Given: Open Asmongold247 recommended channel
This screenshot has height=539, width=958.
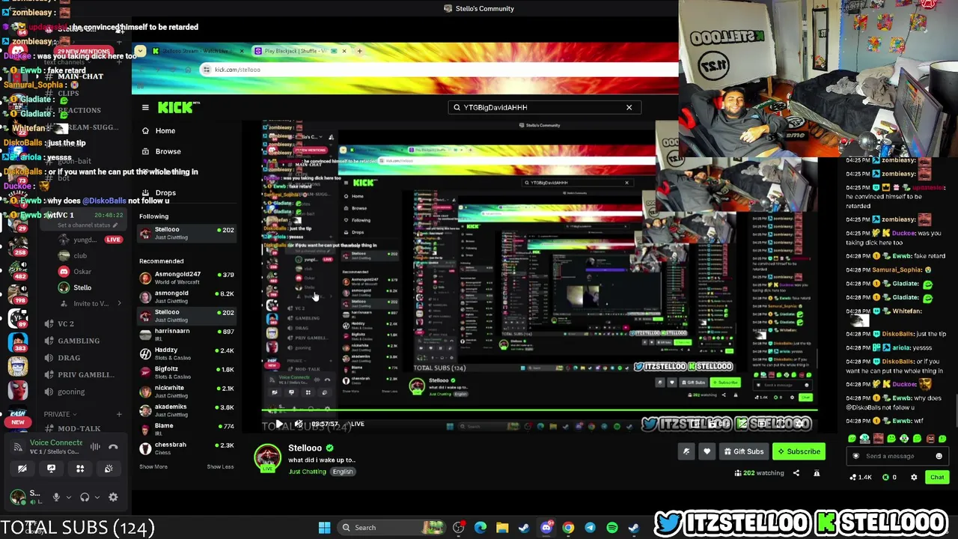Looking at the screenshot, I should 186,278.
